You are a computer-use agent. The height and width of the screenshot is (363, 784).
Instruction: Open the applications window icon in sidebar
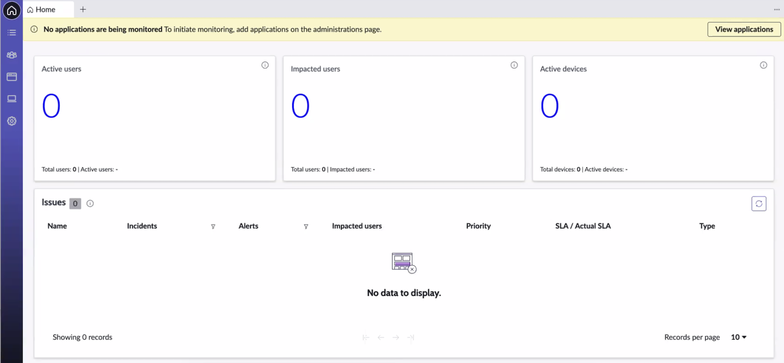[x=12, y=77]
